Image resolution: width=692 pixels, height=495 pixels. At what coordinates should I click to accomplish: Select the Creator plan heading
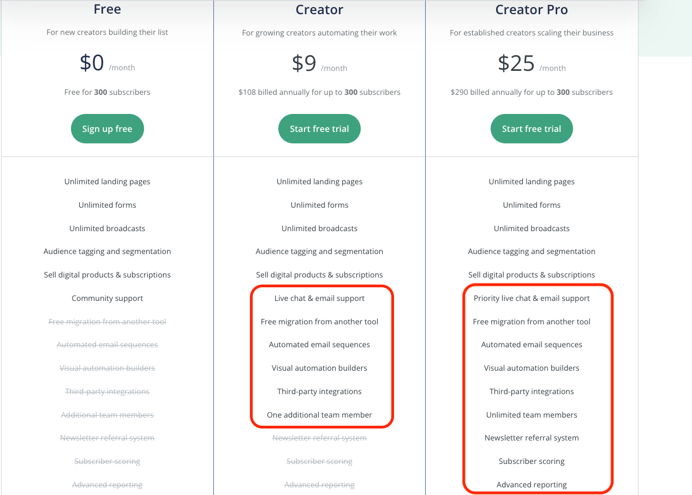point(319,9)
